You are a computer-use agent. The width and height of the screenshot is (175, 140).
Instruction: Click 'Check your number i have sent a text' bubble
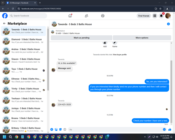(150, 121)
